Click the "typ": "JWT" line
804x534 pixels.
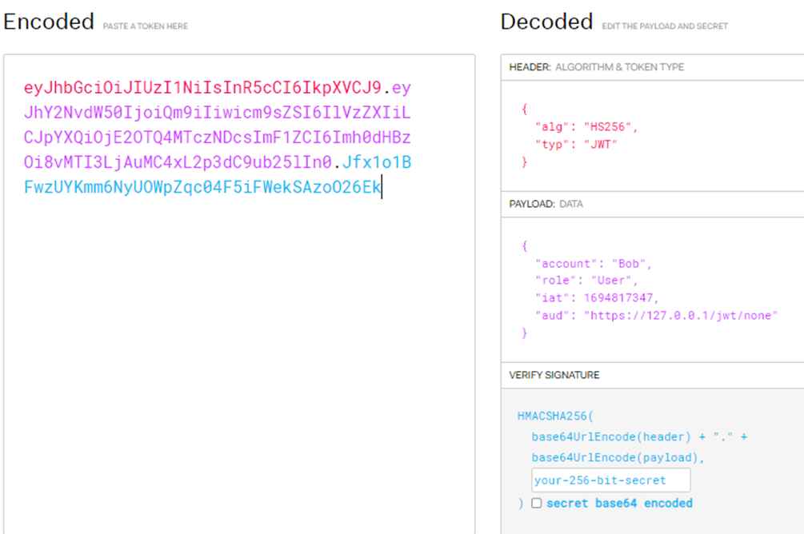(576, 145)
